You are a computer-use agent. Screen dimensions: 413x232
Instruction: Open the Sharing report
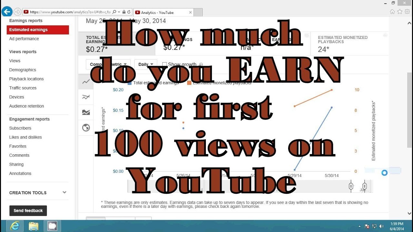click(16, 164)
